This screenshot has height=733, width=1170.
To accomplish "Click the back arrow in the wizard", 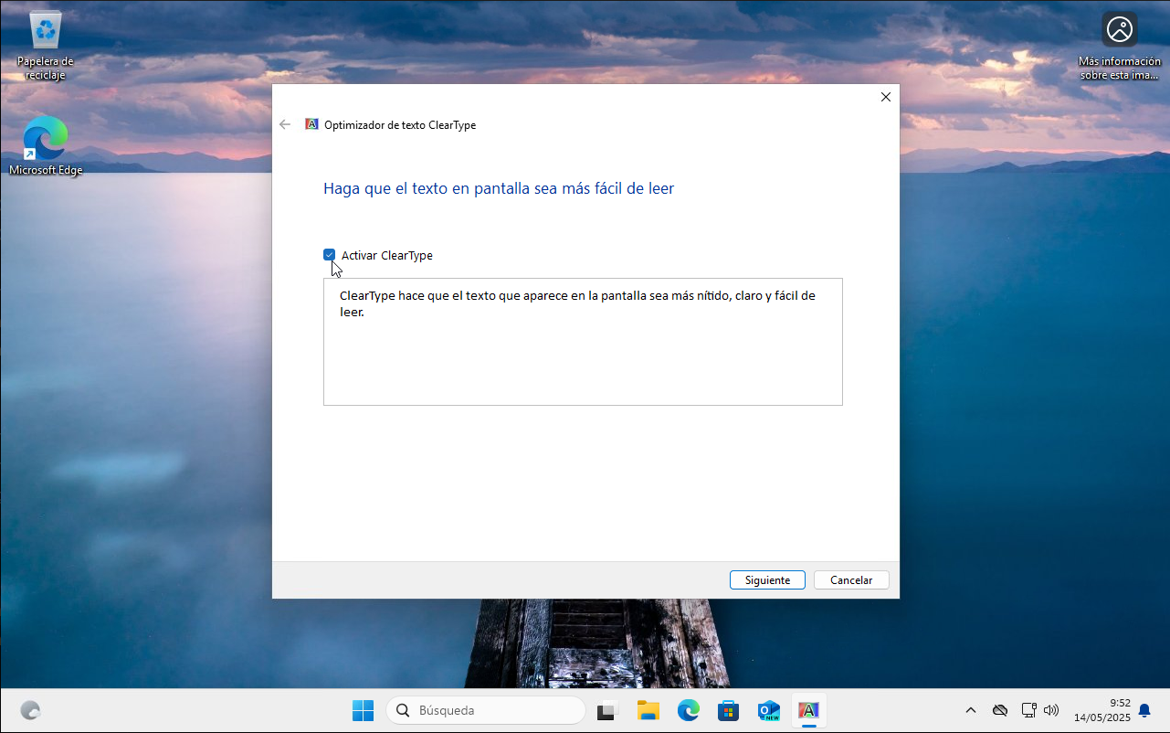I will (x=285, y=124).
